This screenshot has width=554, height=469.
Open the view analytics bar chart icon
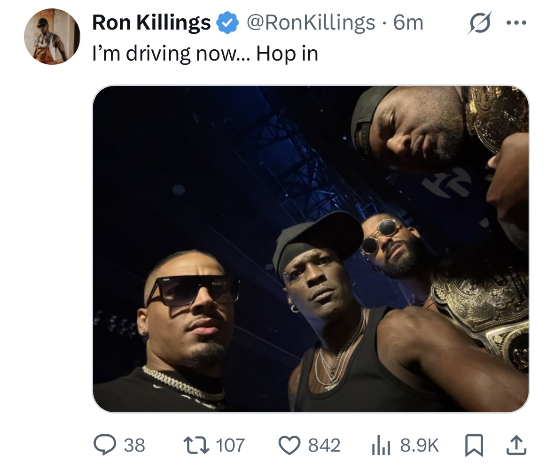click(x=381, y=446)
